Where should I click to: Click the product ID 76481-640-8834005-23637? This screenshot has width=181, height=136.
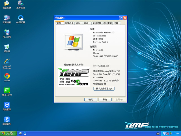[105, 56]
